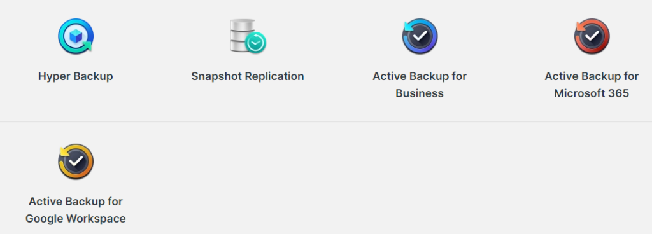Open the "Active Backup for Business" label
Image resolution: width=652 pixels, height=234 pixels.
(420, 85)
